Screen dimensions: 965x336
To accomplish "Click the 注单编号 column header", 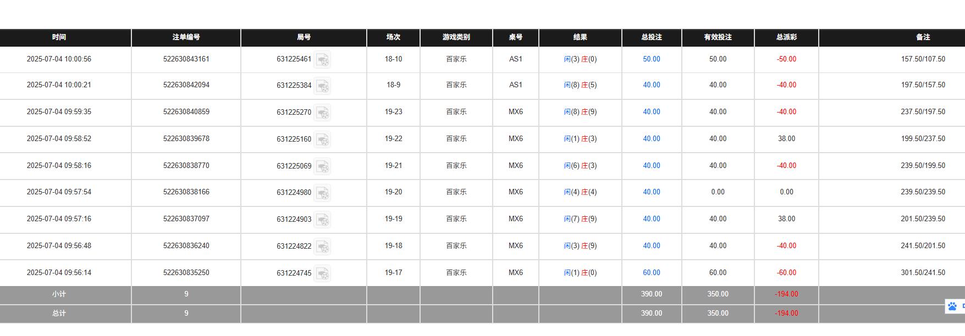I will 186,37.
